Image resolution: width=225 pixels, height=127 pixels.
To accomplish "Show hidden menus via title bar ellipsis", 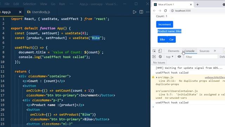I will pos(71,4).
